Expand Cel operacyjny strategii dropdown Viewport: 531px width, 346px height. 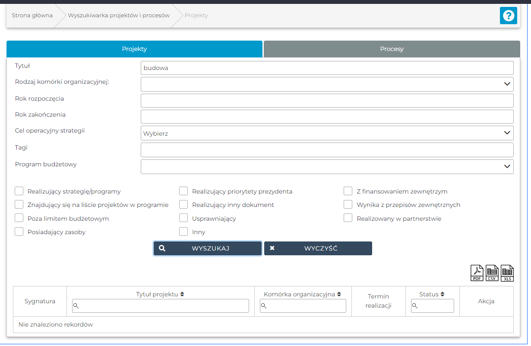(x=327, y=133)
